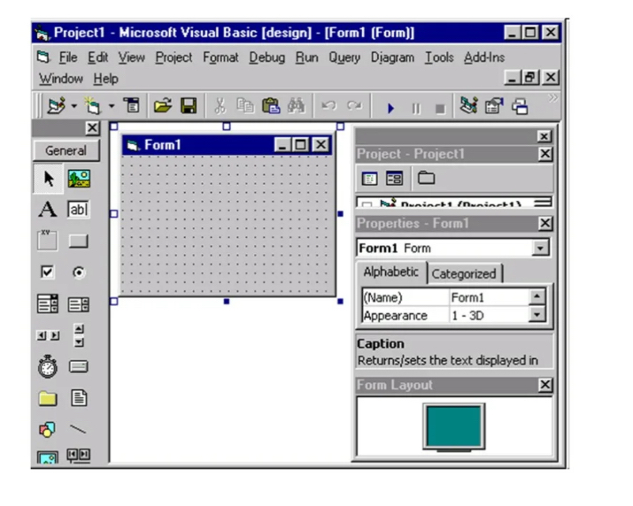Select the CheckBox tool in toolbox
The width and height of the screenshot is (633, 506).
click(x=48, y=272)
